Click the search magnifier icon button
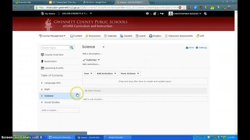Image resolution: width=250 pixels, height=140 pixels. point(72,47)
